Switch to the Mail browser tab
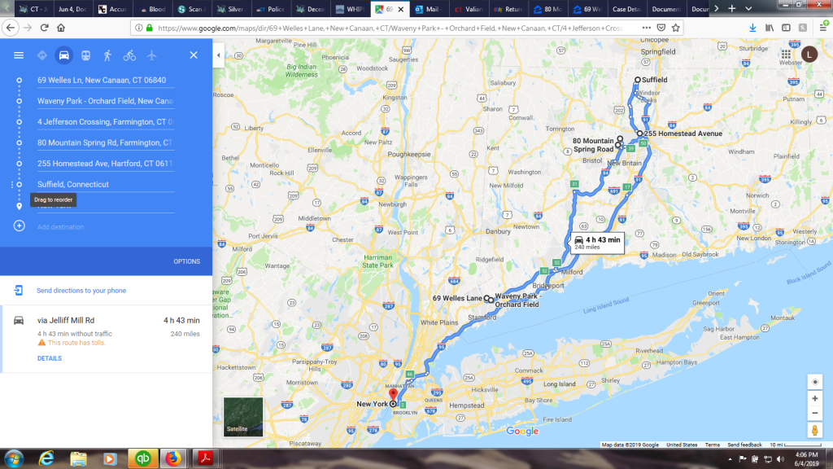 [x=430, y=9]
